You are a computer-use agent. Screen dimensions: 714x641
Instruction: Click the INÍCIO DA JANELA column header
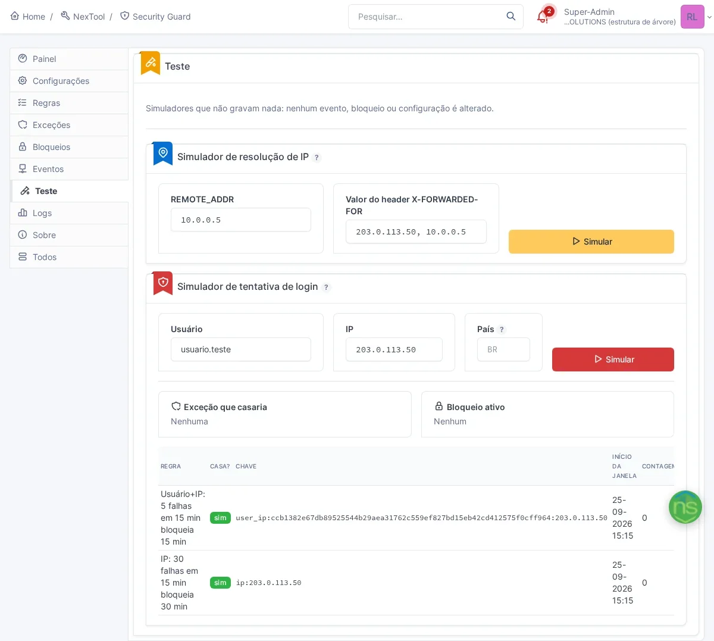coord(624,466)
